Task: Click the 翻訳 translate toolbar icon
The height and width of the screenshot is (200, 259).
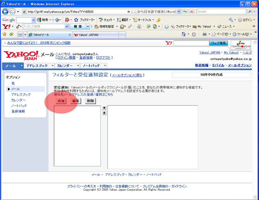Action: click(x=119, y=20)
